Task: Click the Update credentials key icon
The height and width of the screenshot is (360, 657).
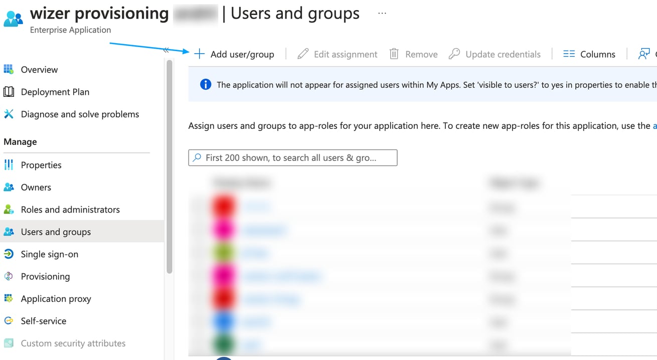Action: click(454, 54)
